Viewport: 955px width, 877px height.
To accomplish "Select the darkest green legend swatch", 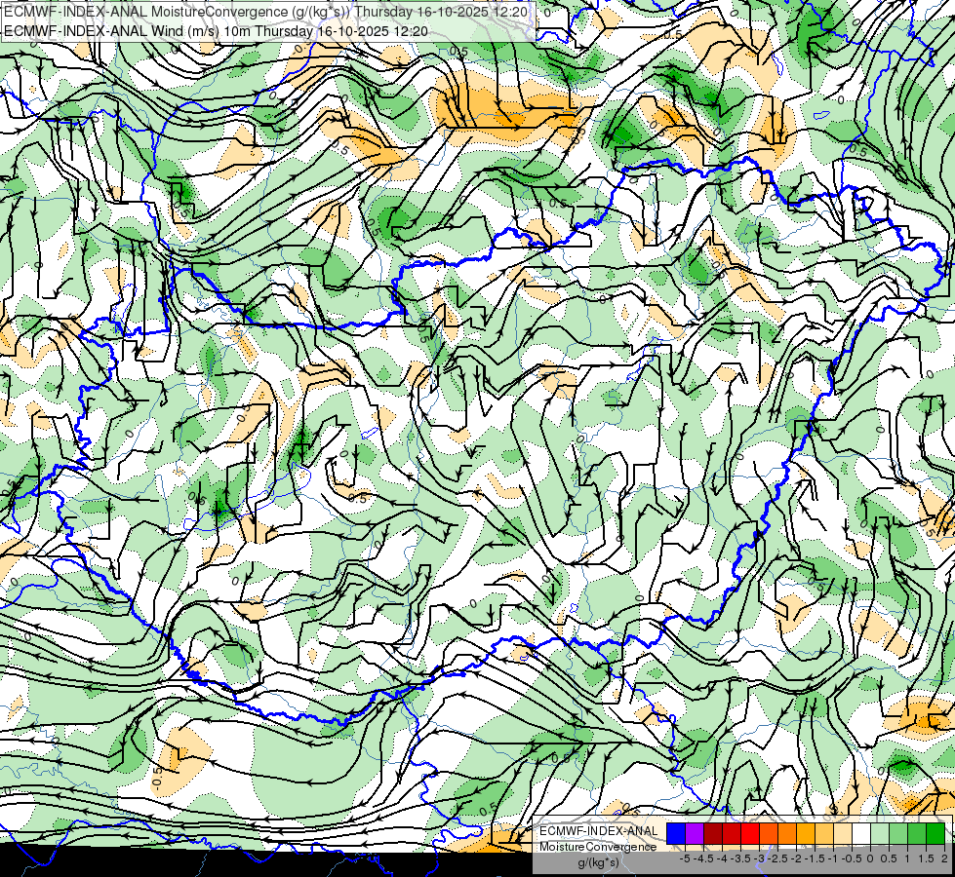I will [935, 834].
